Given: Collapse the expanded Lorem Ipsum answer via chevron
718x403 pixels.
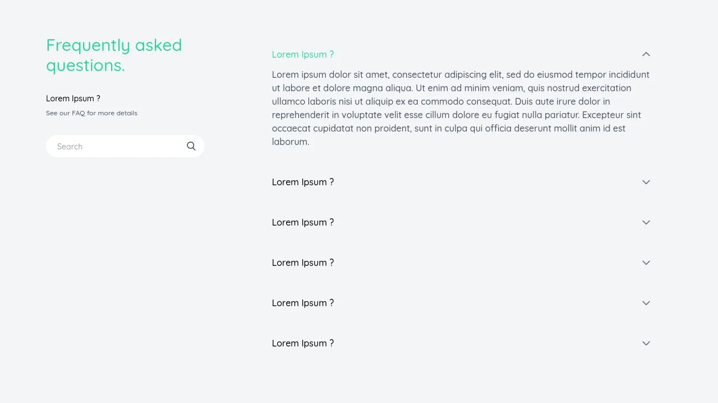Looking at the screenshot, I should 646,54.
